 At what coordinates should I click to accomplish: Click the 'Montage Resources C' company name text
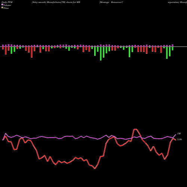click(111, 2)
